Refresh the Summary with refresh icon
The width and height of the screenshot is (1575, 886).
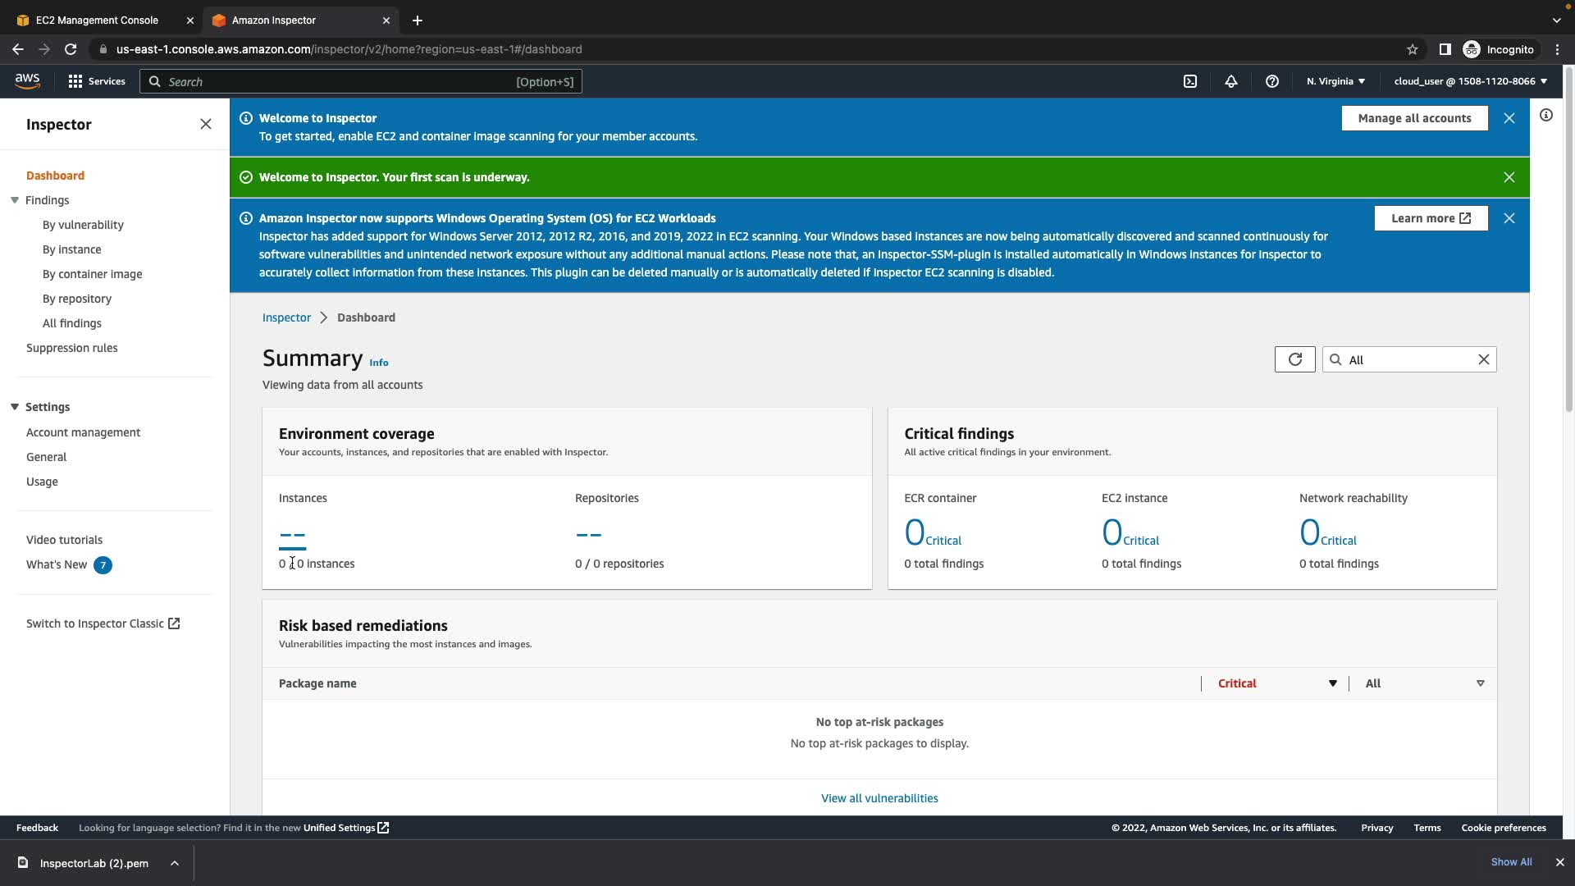coord(1294,359)
